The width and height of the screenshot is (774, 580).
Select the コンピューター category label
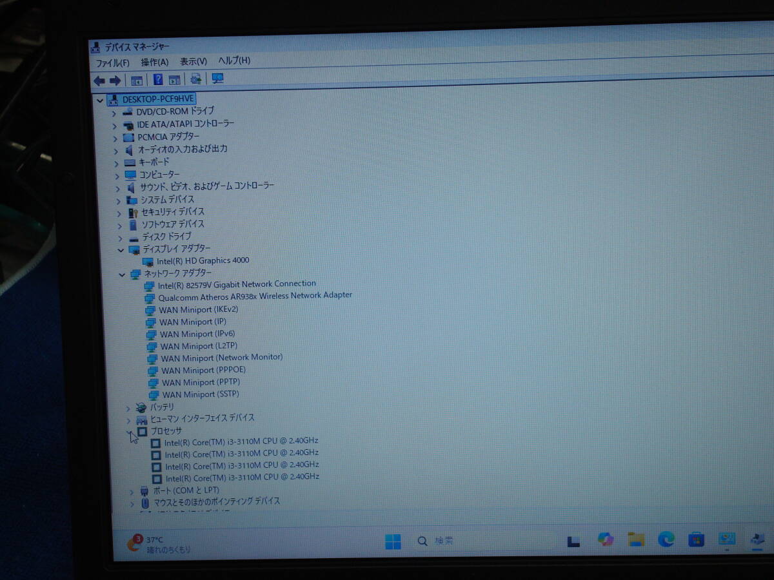(159, 175)
